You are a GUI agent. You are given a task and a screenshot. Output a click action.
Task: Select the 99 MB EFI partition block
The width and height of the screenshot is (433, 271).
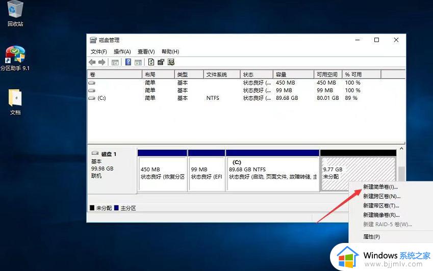click(x=207, y=170)
